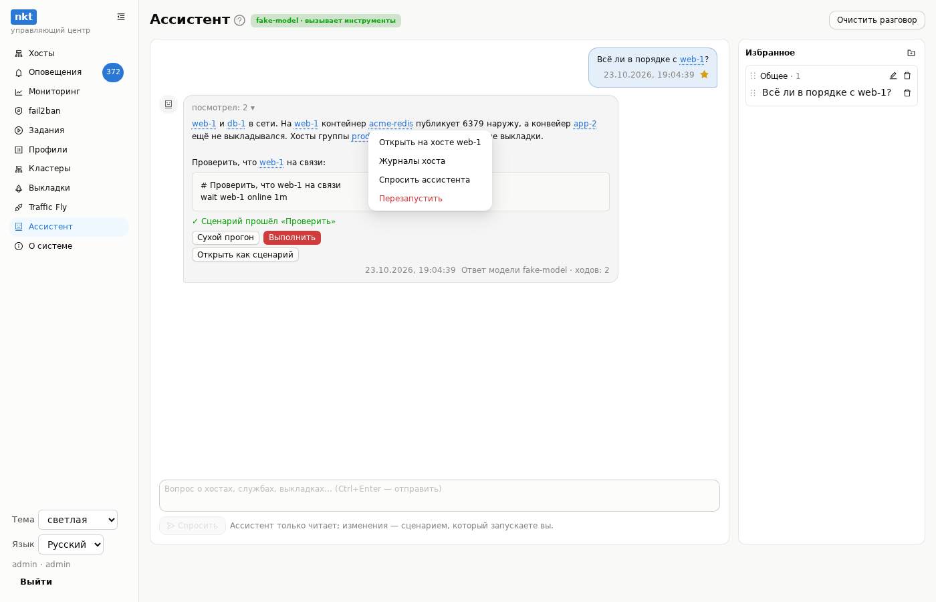Rename the Общее folder with pencil icon
This screenshot has height=602, width=936.
893,76
